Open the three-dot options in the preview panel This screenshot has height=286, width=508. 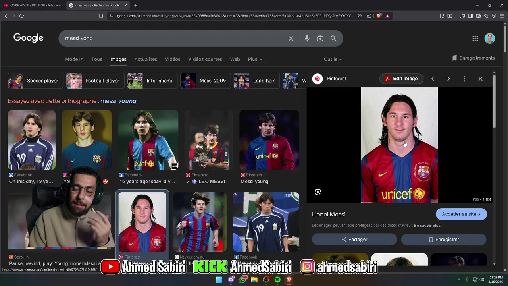(464, 79)
